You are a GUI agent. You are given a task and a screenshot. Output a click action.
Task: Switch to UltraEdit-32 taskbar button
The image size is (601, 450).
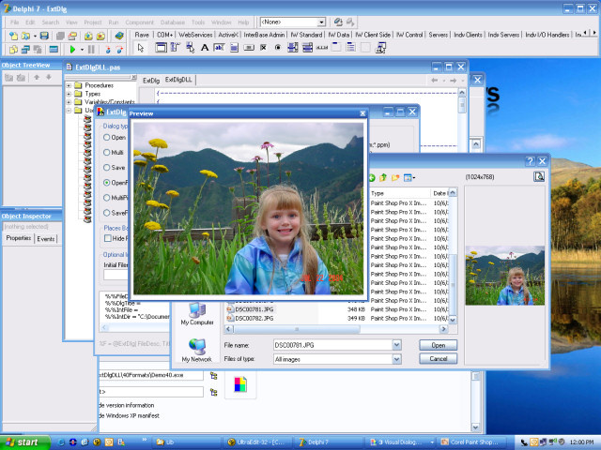click(256, 442)
